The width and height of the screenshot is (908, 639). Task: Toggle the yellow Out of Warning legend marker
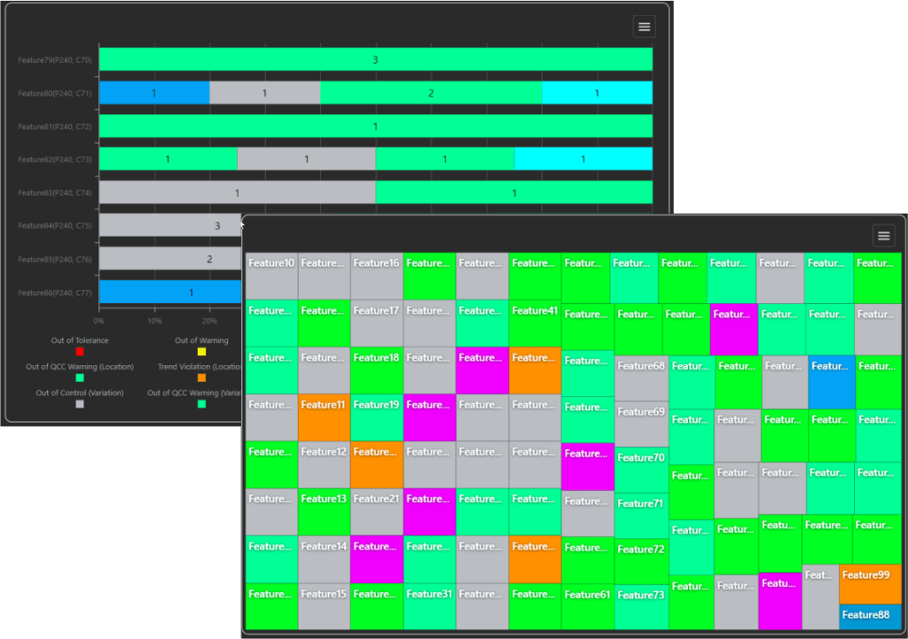(201, 352)
